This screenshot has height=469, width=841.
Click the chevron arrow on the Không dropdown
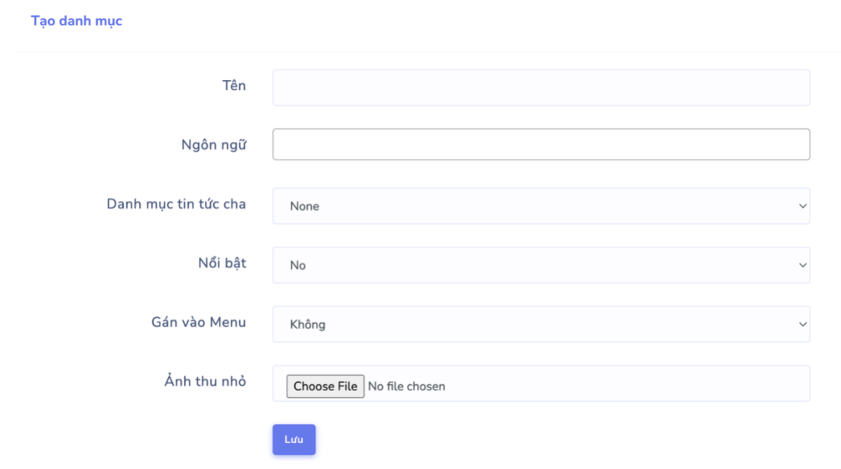tap(802, 325)
